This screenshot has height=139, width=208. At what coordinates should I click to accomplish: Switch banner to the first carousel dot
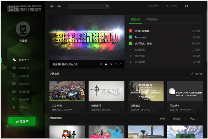click(x=101, y=64)
